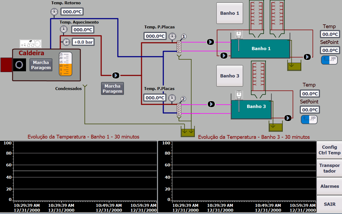Toggle Marcha Paragem below the circulation pump
Screen dimensions: 342x214
coord(112,88)
